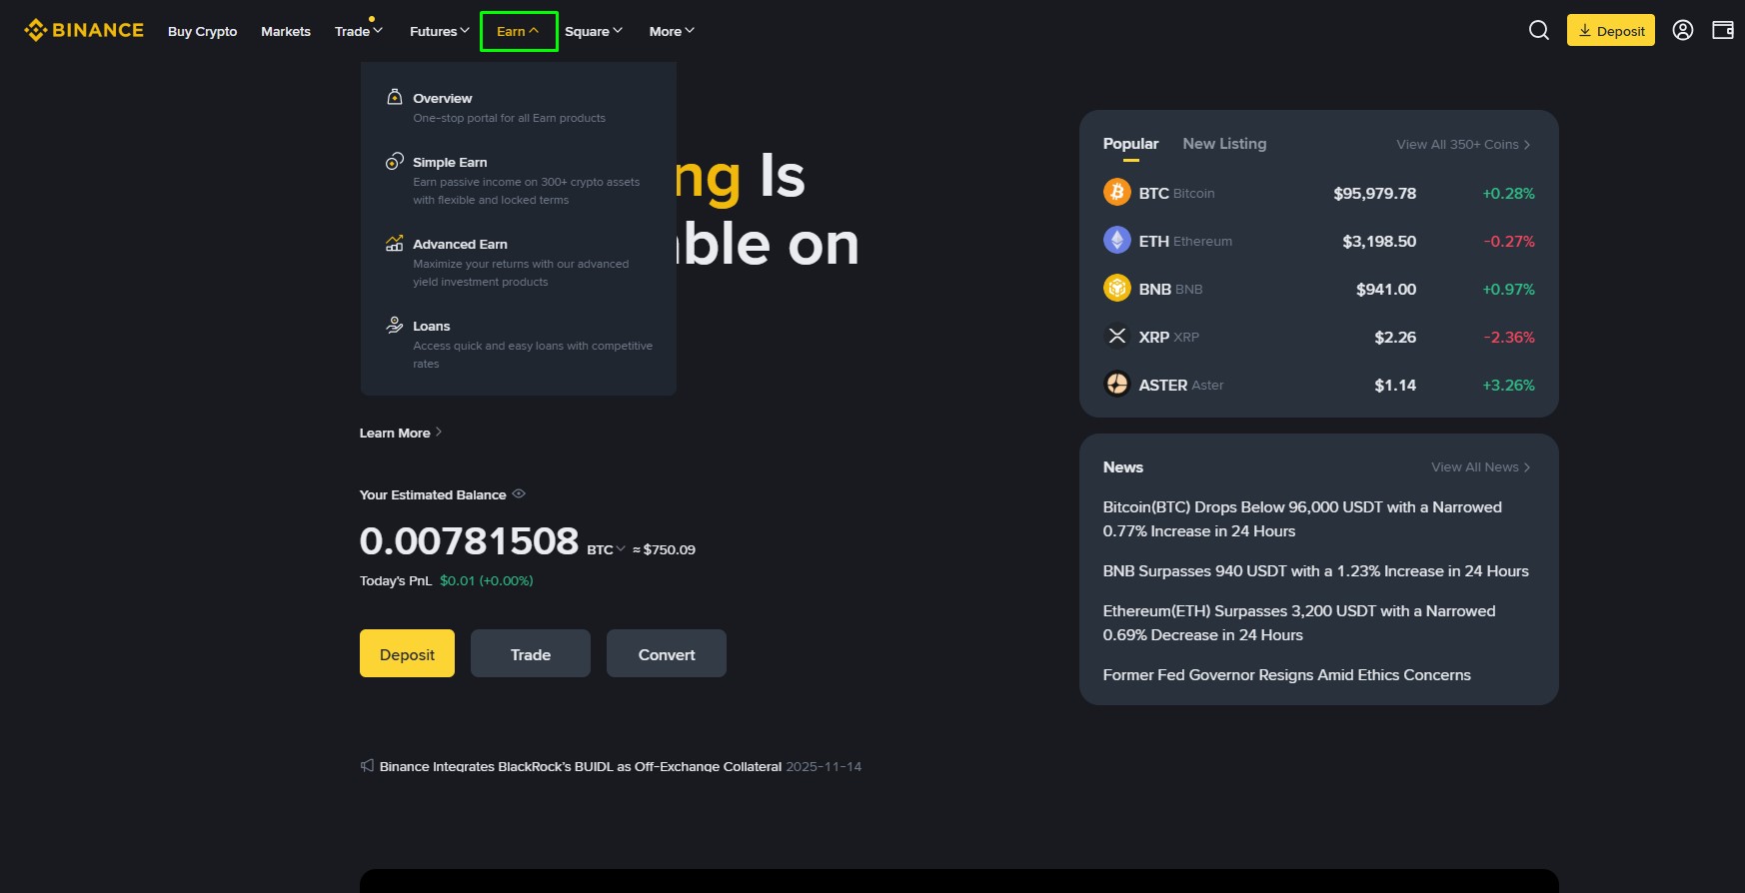Select Loans from Earn menu
This screenshot has width=1745, height=893.
519,344
